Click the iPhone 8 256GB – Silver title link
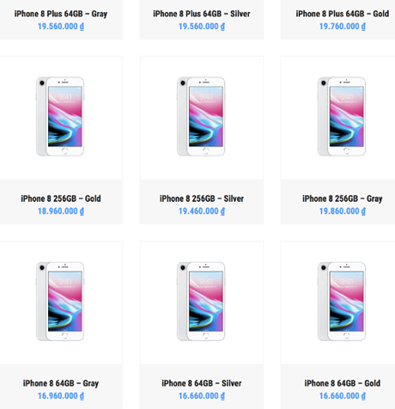Image resolution: width=395 pixels, height=409 pixels. click(202, 198)
